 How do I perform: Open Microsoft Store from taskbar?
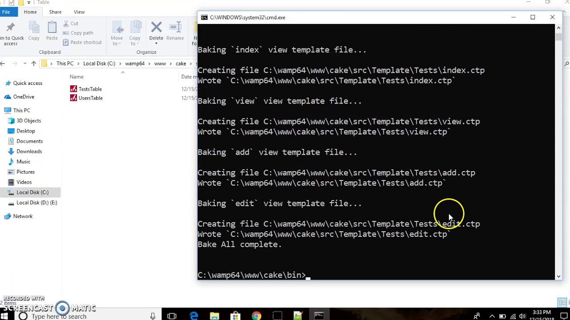click(236, 316)
